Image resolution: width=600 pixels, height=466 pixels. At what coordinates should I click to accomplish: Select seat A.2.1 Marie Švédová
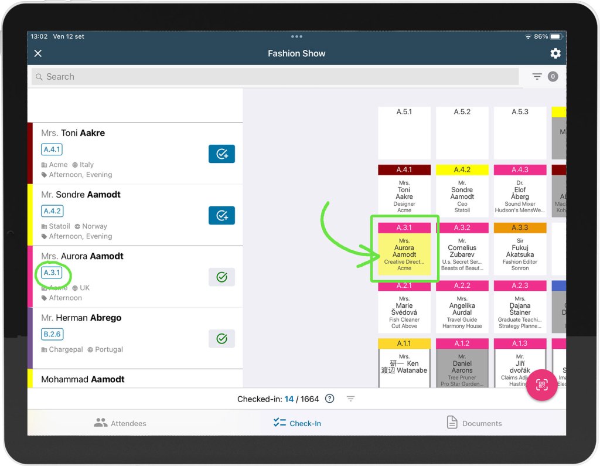coord(404,307)
